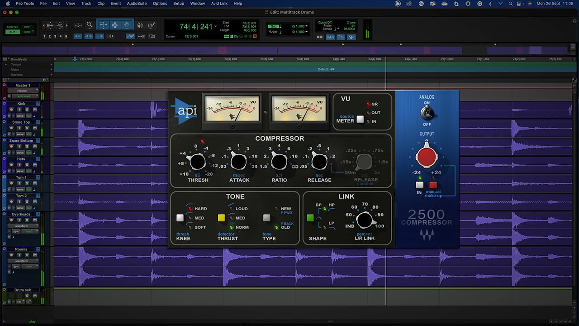Open the AudioSuite menu
This screenshot has width=579, height=326.
pyautogui.click(x=137, y=4)
